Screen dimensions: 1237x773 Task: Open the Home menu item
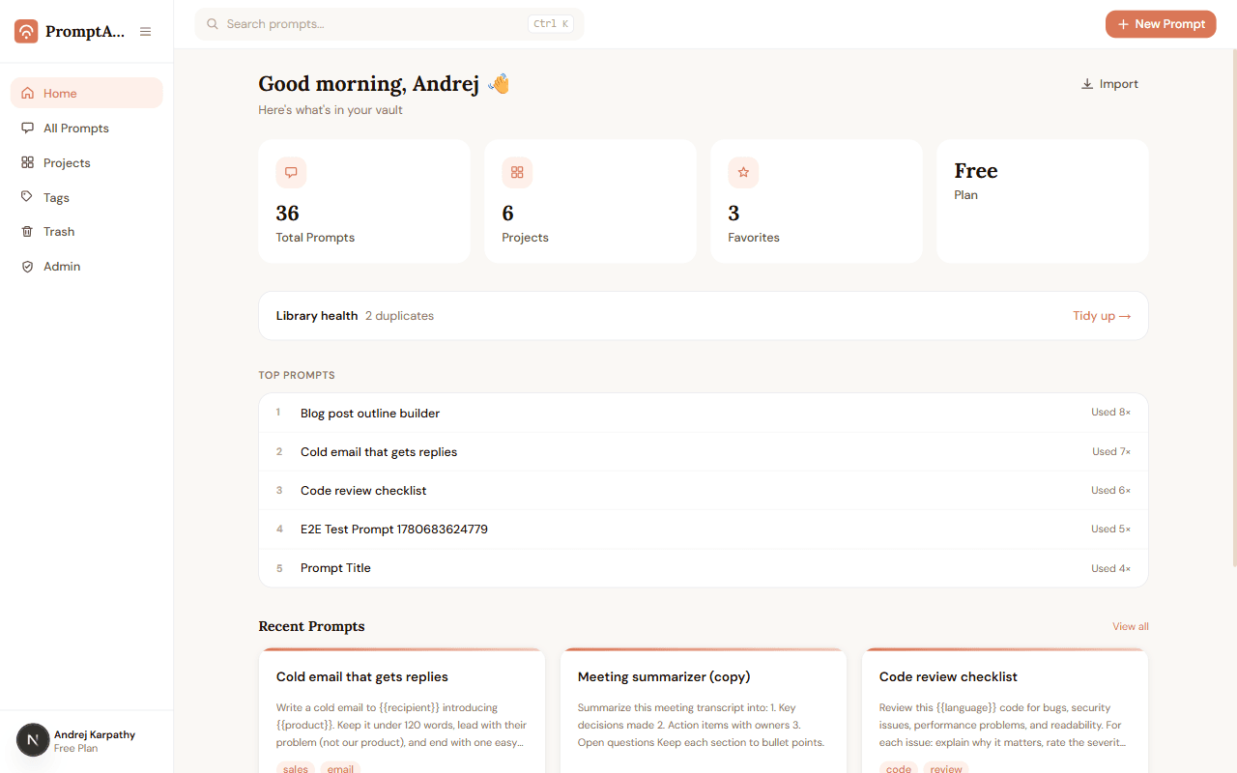click(87, 93)
